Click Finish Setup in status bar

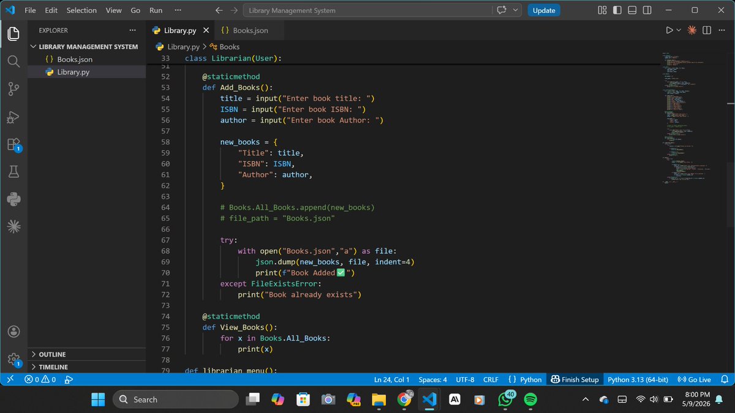click(x=575, y=379)
